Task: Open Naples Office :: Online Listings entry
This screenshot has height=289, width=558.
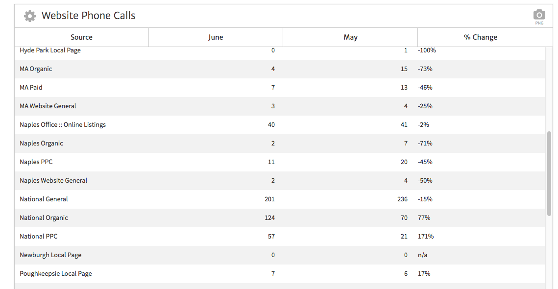Action: coord(62,124)
